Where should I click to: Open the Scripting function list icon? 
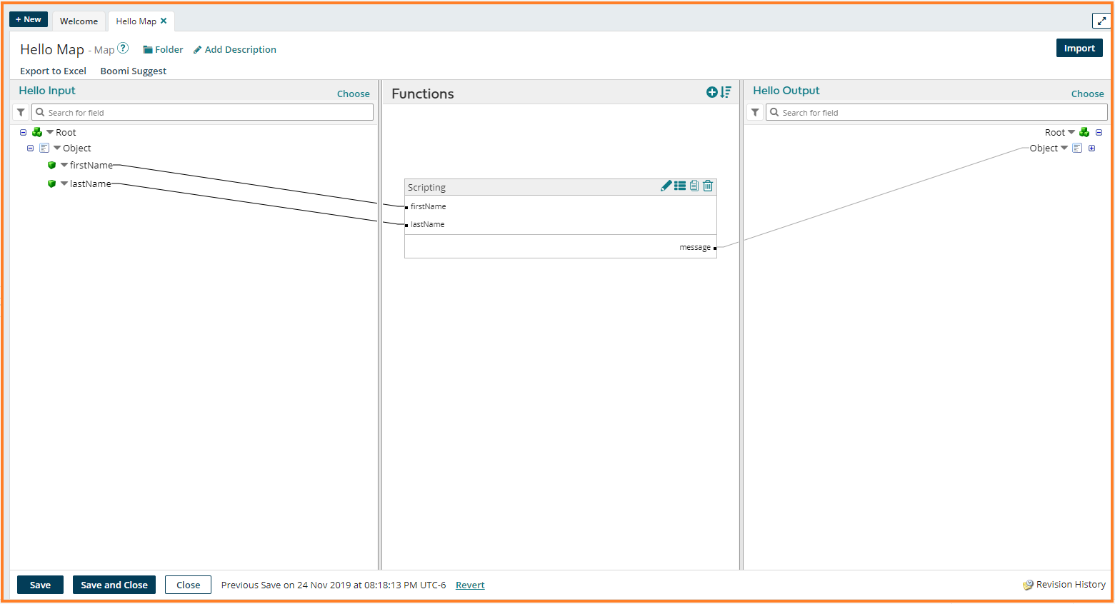pyautogui.click(x=680, y=186)
